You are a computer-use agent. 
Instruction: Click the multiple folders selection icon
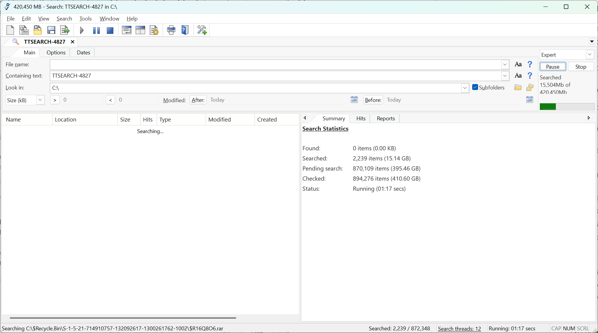[530, 87]
